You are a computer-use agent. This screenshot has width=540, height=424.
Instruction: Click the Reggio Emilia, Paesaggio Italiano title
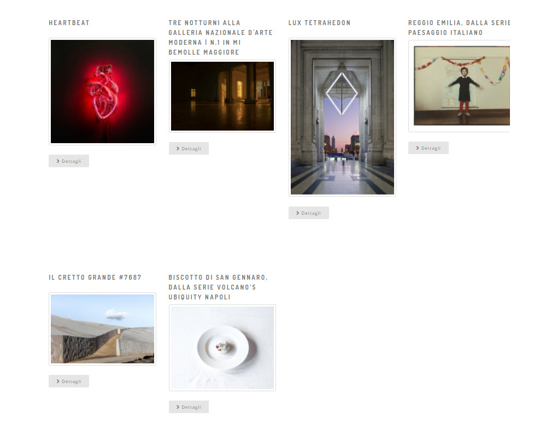coord(459,27)
